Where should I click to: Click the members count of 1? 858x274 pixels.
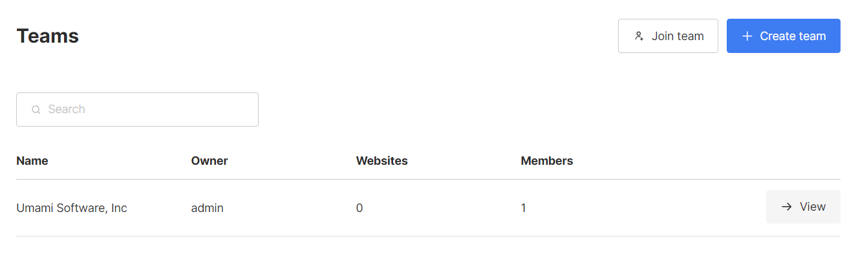[x=524, y=208]
